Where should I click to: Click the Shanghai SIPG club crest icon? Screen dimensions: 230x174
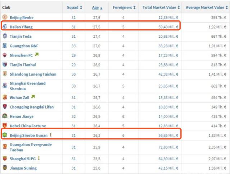point(5,159)
